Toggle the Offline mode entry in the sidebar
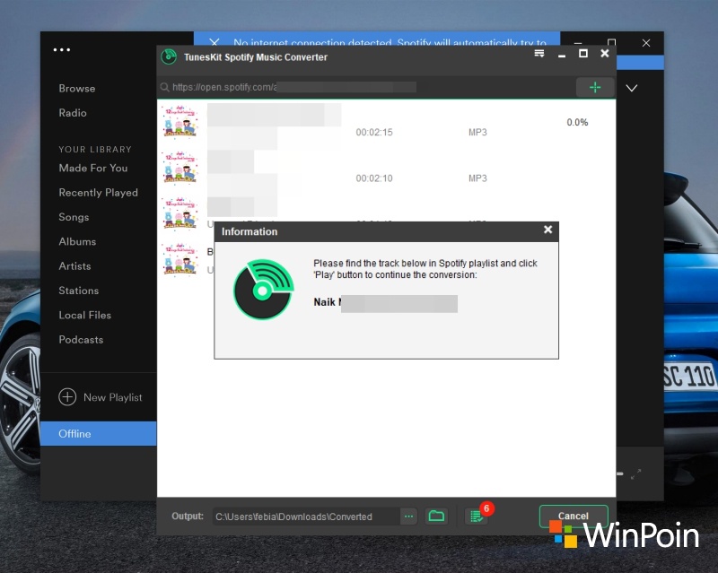Viewport: 718px width, 573px height. tap(74, 433)
